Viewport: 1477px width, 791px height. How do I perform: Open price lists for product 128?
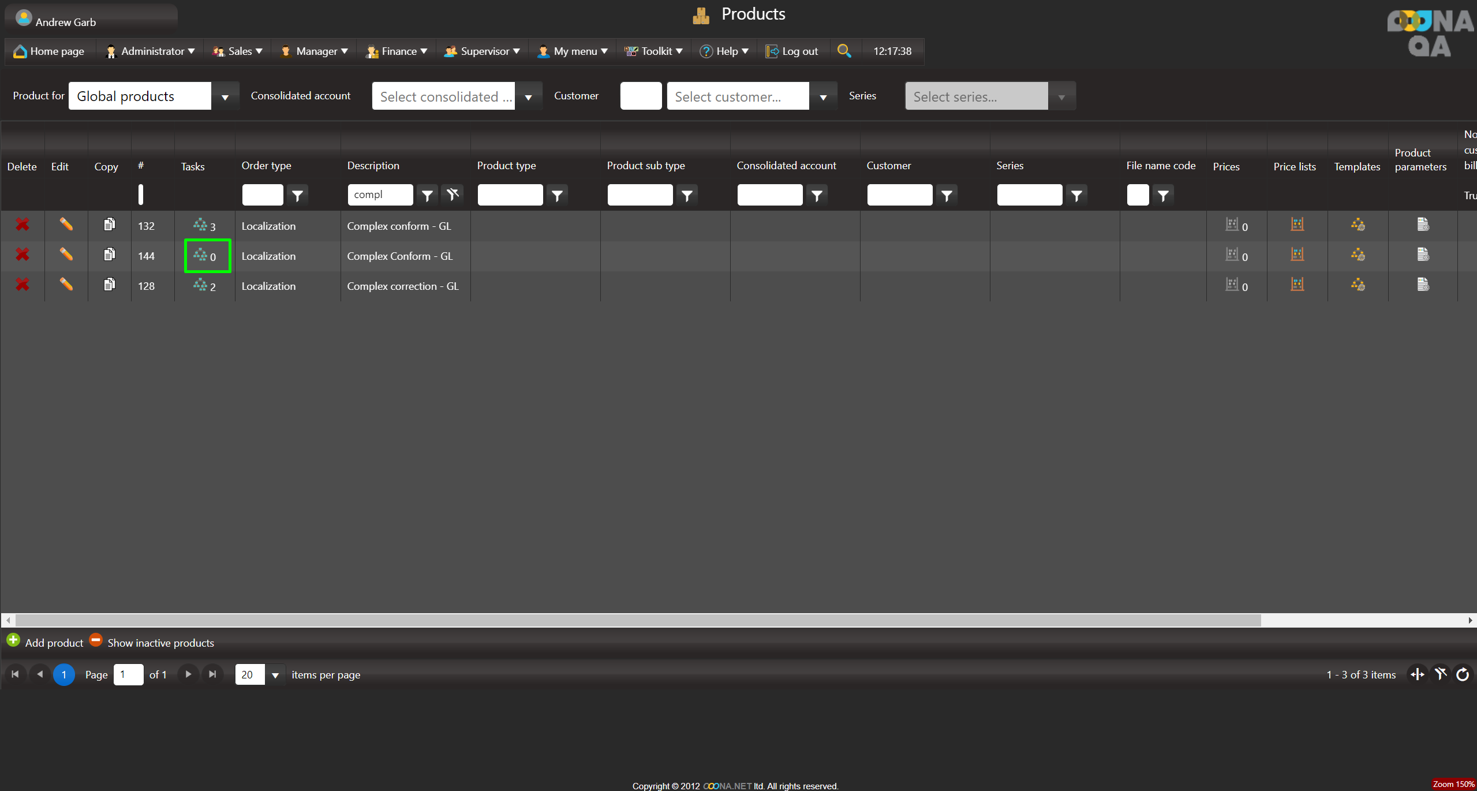1297,285
